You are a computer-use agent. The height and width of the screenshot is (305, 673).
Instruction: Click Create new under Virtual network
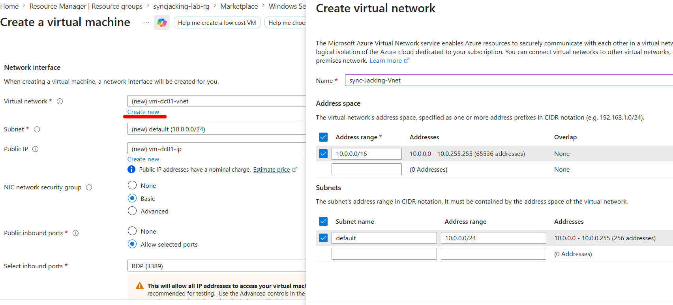click(143, 112)
